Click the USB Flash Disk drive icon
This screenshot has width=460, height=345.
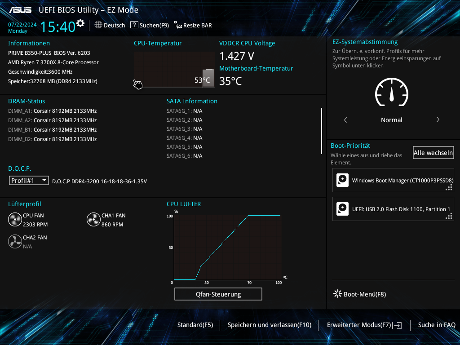pos(342,209)
